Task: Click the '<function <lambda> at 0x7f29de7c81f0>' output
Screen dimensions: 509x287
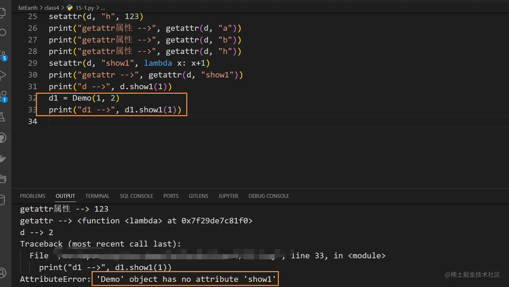Action: coord(165,221)
